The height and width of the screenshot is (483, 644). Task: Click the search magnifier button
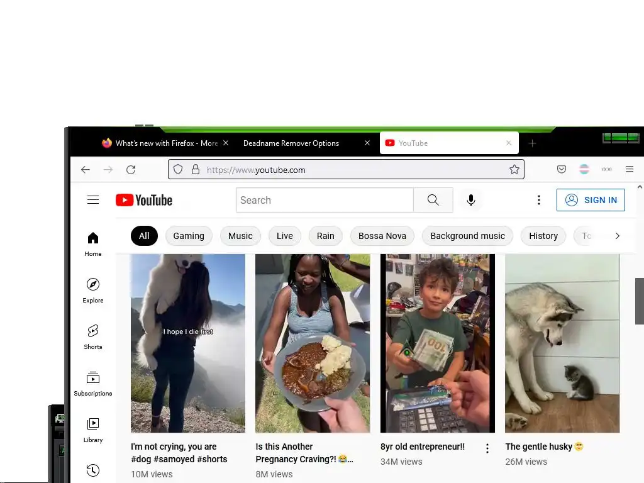coord(433,200)
